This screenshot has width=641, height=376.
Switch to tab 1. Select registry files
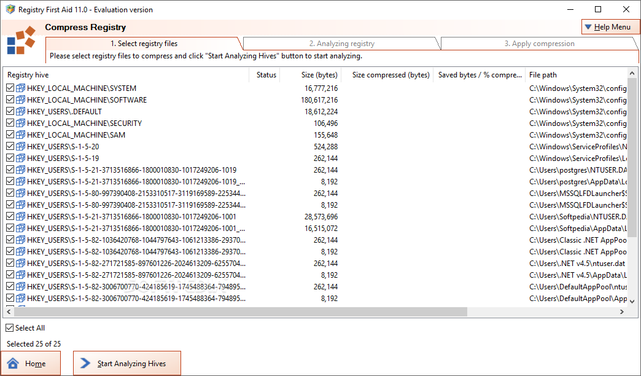pyautogui.click(x=144, y=44)
